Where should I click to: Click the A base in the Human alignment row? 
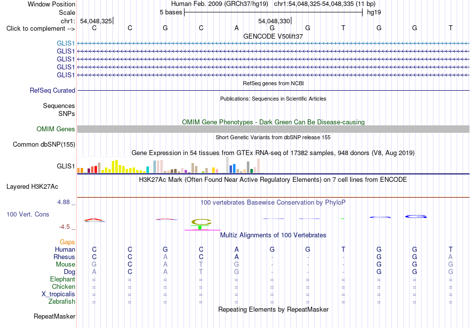(236, 249)
